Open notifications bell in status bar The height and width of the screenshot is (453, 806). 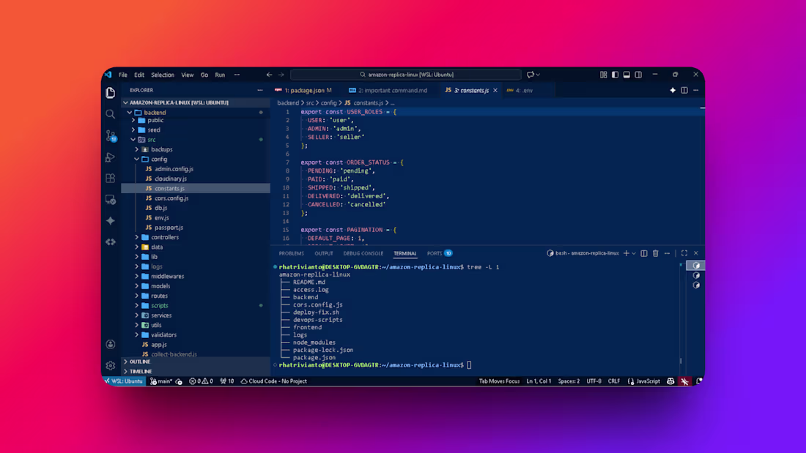[698, 381]
